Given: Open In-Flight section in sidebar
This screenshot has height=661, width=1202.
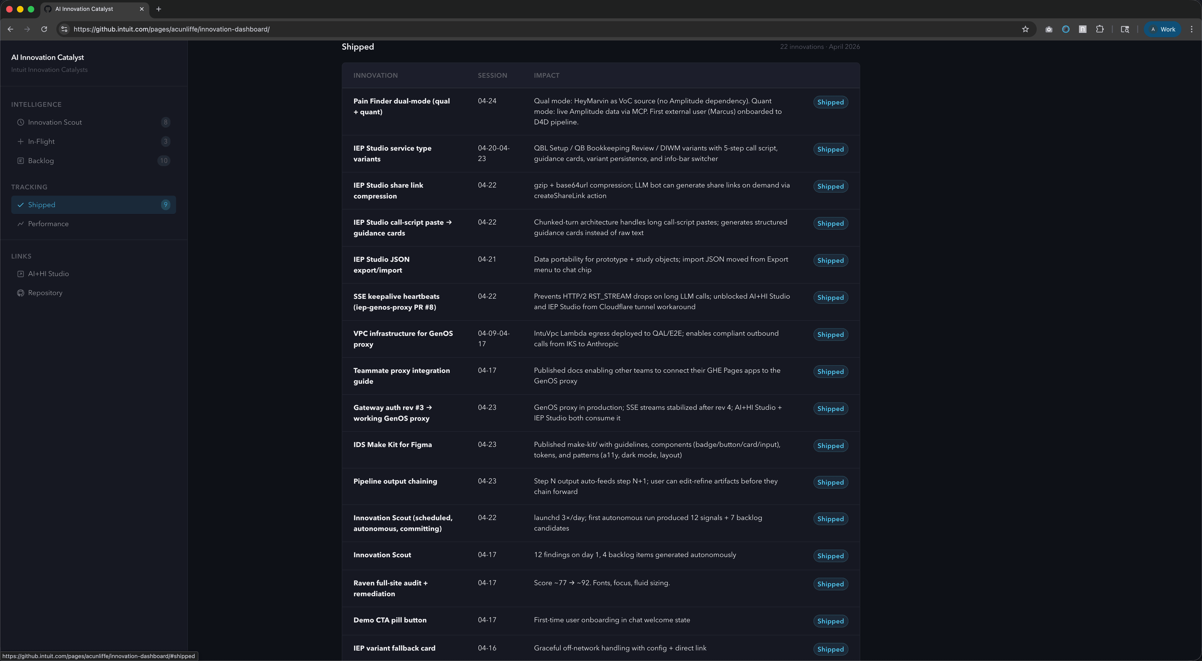Looking at the screenshot, I should click(93, 141).
